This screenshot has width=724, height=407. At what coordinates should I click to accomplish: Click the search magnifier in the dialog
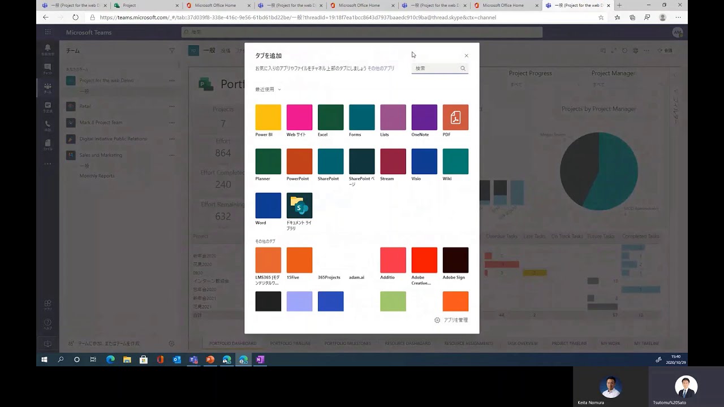(x=463, y=68)
